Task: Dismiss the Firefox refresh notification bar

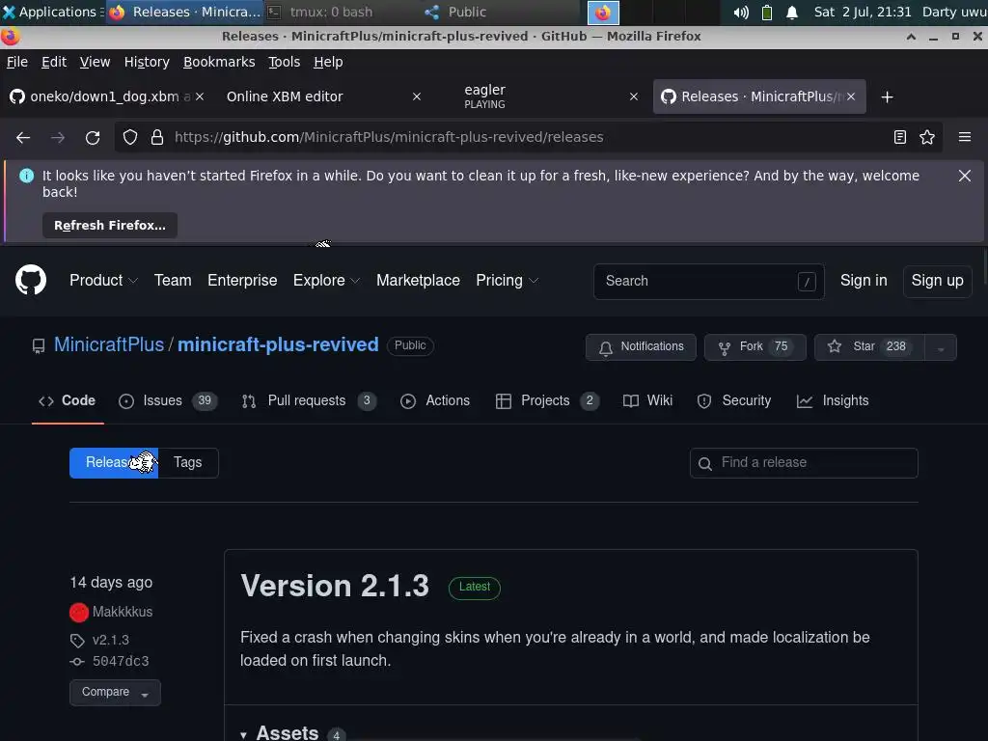Action: click(965, 176)
